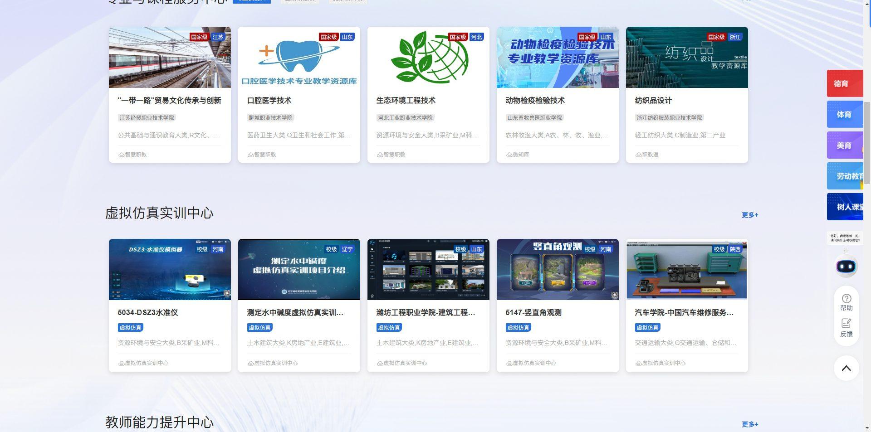Open the 体育 sidebar shortcut
This screenshot has height=432, width=871.
tap(846, 114)
